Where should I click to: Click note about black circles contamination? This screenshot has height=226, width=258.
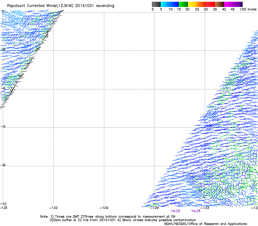[157, 220]
